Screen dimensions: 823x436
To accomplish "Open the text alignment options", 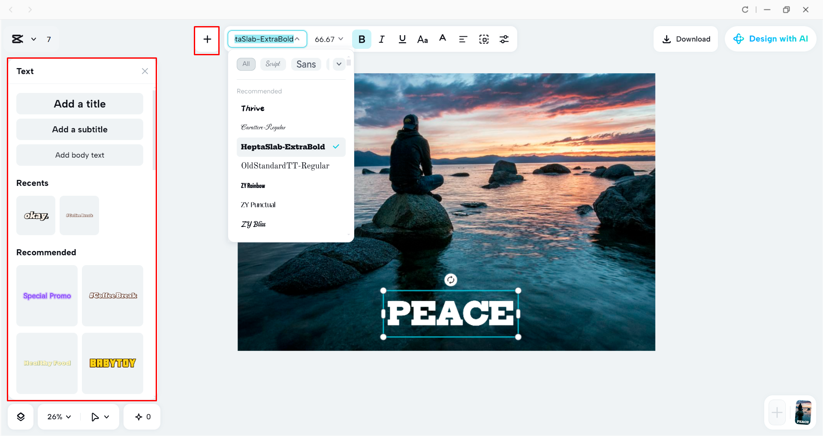I will 463,39.
